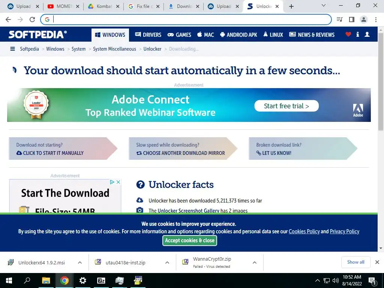Click the AdChoices triangle icon on ad
The height and width of the screenshot is (288, 384).
pyautogui.click(x=112, y=182)
